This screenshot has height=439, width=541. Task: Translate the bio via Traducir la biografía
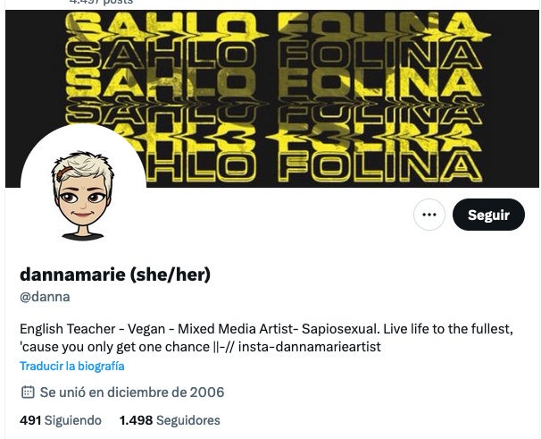click(x=72, y=366)
